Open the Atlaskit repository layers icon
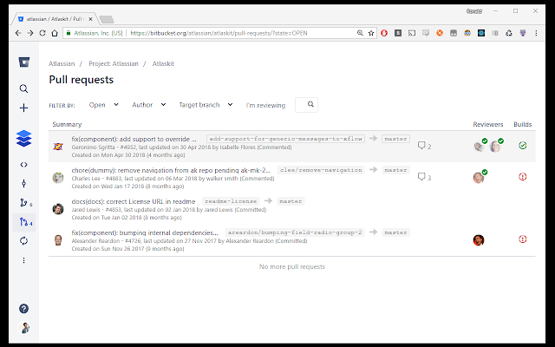 point(23,138)
